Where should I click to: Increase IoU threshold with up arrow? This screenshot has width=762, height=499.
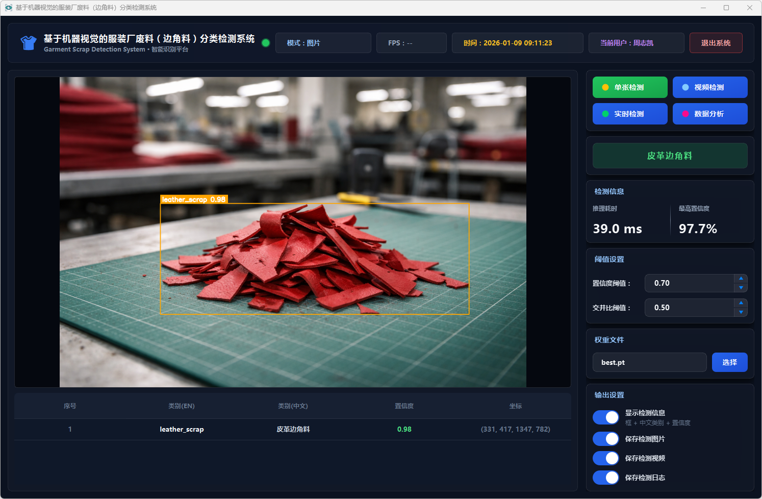(x=741, y=303)
